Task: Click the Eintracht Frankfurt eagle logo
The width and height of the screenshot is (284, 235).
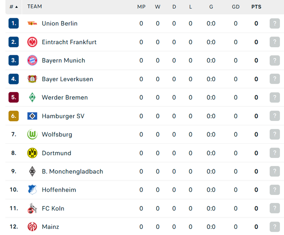Action: 32,42
